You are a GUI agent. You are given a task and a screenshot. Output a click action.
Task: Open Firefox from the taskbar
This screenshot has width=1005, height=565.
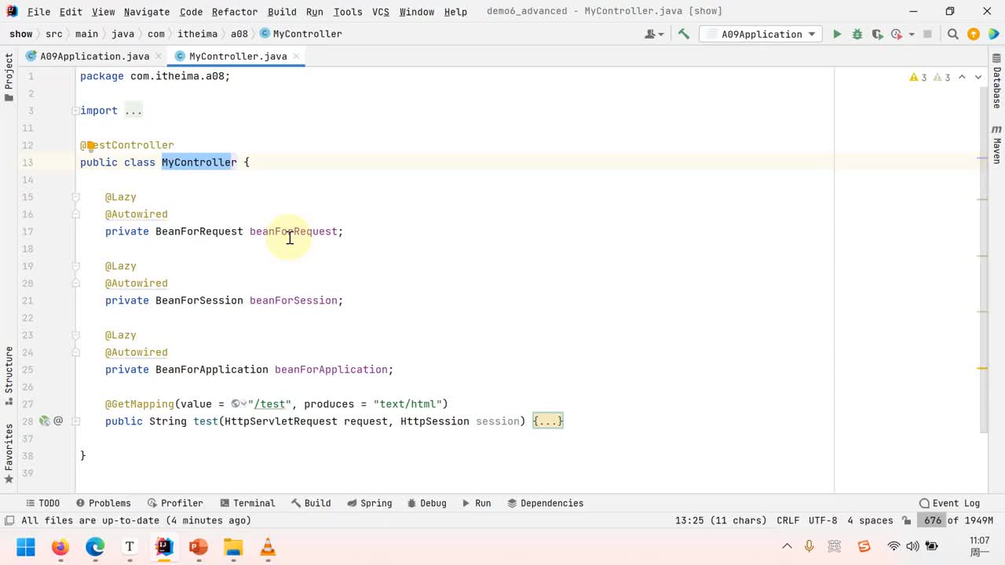pos(60,547)
